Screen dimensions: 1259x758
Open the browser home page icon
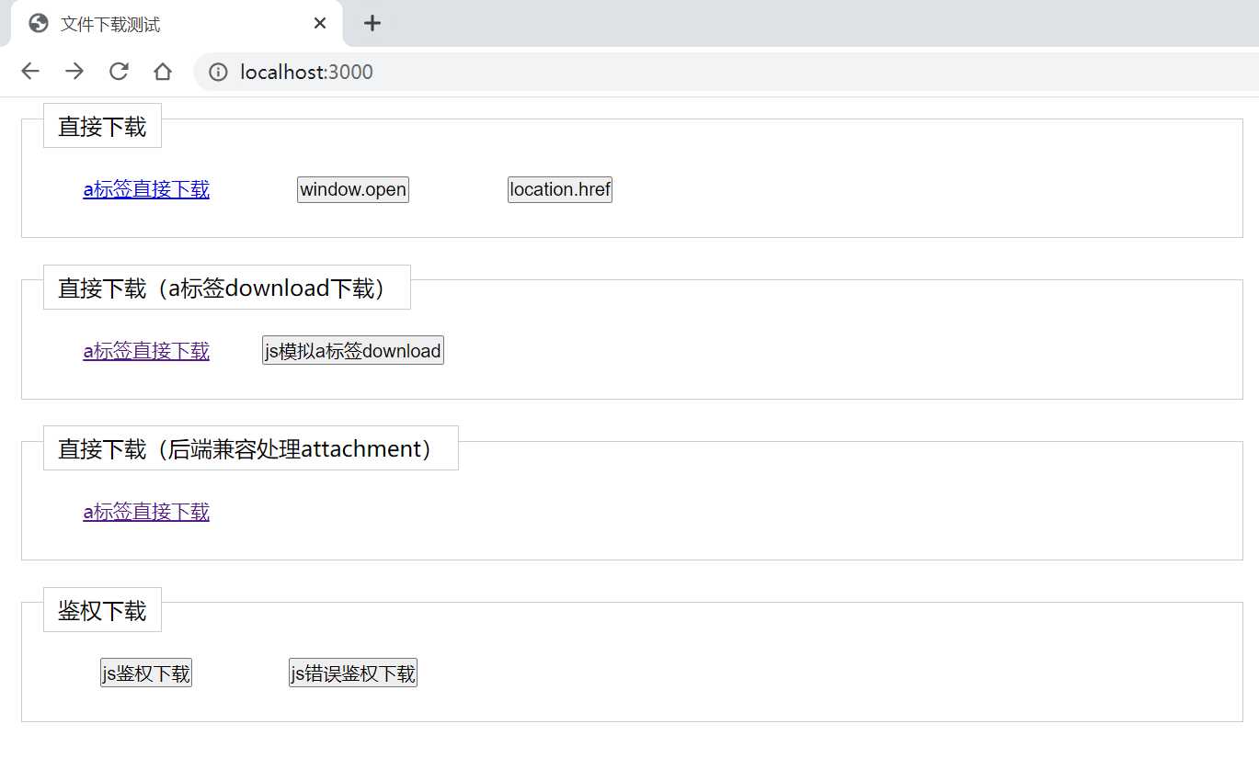[163, 72]
